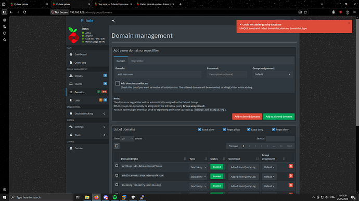Toggle the Exact allow filter checkbox
Image resolution: width=359 pixels, height=201 pixels.
[199, 130]
